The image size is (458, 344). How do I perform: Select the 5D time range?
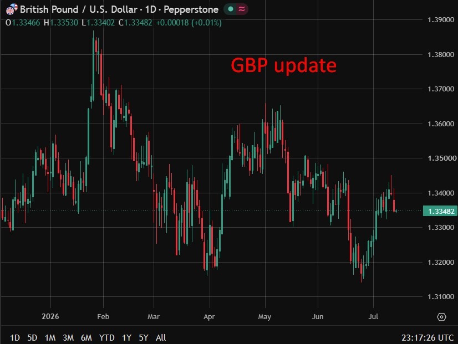pos(32,337)
